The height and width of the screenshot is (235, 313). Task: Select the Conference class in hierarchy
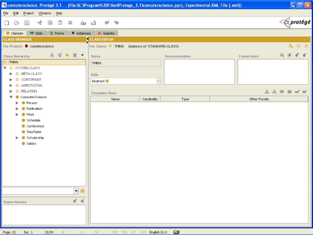tap(35, 126)
